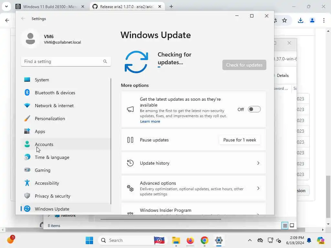Open Bluetooth & devices settings
331x248 pixels.
66,93
